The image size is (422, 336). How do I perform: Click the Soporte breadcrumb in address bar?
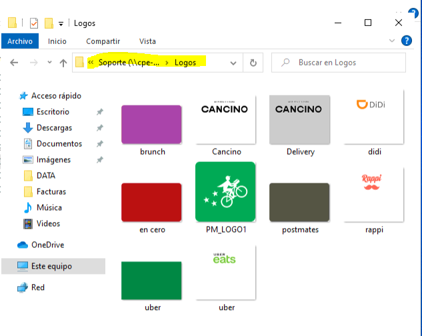129,63
